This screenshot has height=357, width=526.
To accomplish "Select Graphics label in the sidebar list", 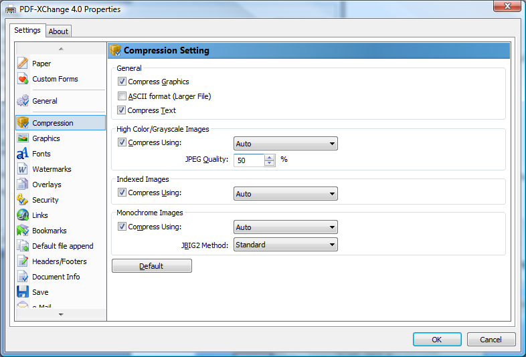I will click(46, 138).
